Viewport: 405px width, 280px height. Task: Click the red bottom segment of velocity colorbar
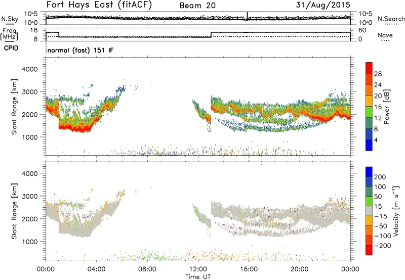tap(369, 250)
